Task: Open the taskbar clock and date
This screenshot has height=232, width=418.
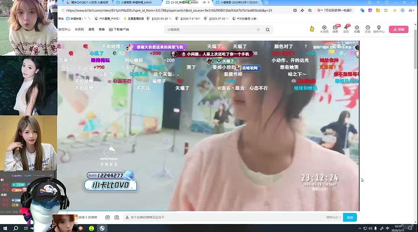Action: (398, 228)
